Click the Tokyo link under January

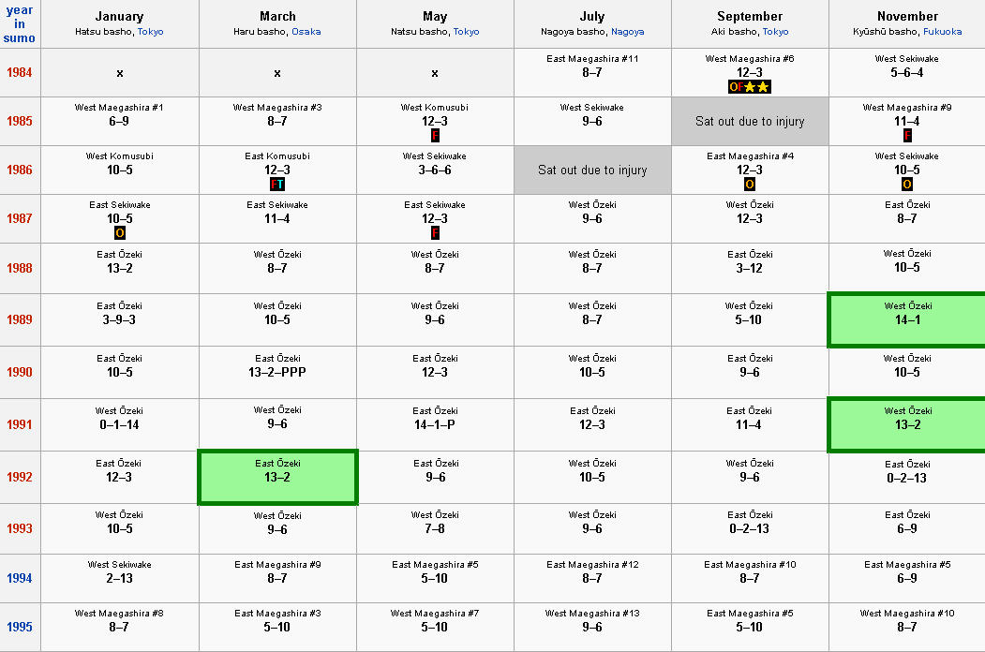[x=150, y=32]
